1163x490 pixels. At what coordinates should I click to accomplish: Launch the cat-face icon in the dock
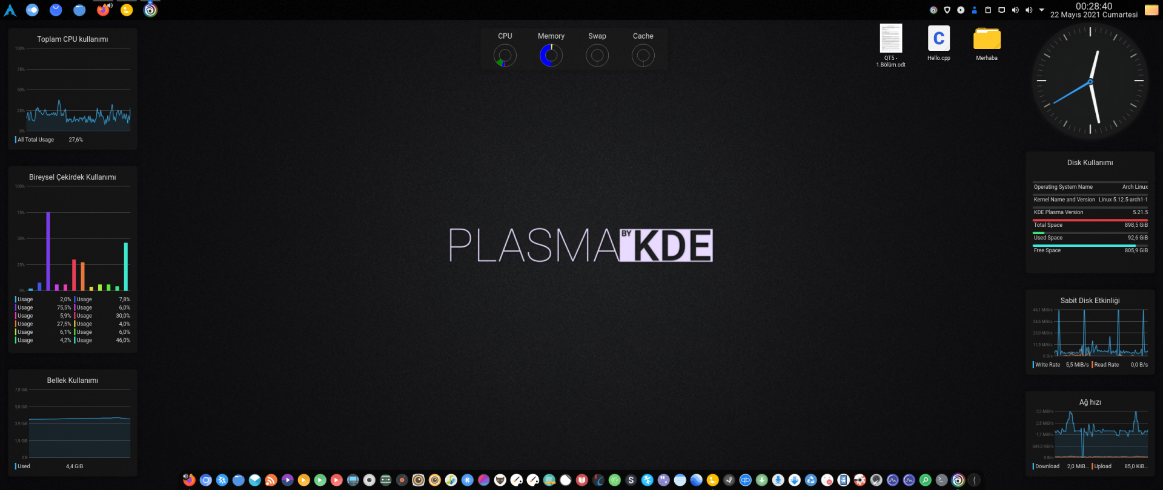point(500,480)
